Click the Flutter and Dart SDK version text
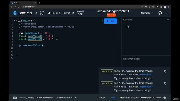 pyautogui.click(x=140, y=98)
